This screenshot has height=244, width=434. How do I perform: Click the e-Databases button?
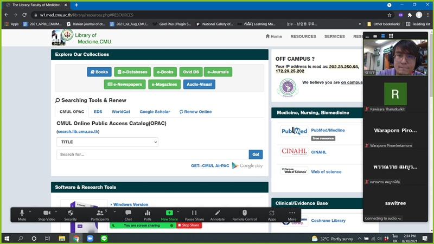pos(133,72)
